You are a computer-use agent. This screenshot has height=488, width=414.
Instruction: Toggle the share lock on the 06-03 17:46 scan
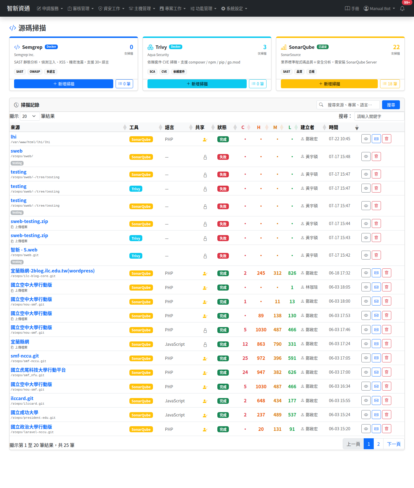(205, 330)
